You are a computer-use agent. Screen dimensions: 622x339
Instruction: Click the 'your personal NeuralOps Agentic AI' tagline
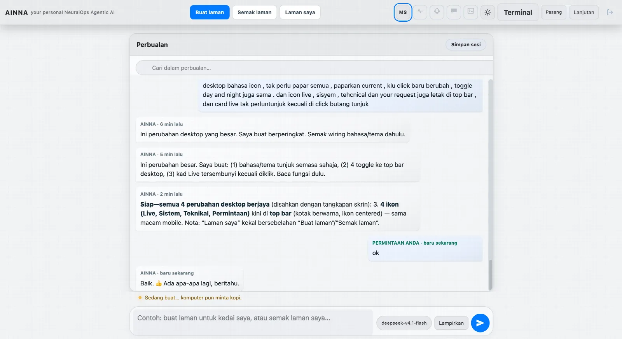tap(73, 12)
